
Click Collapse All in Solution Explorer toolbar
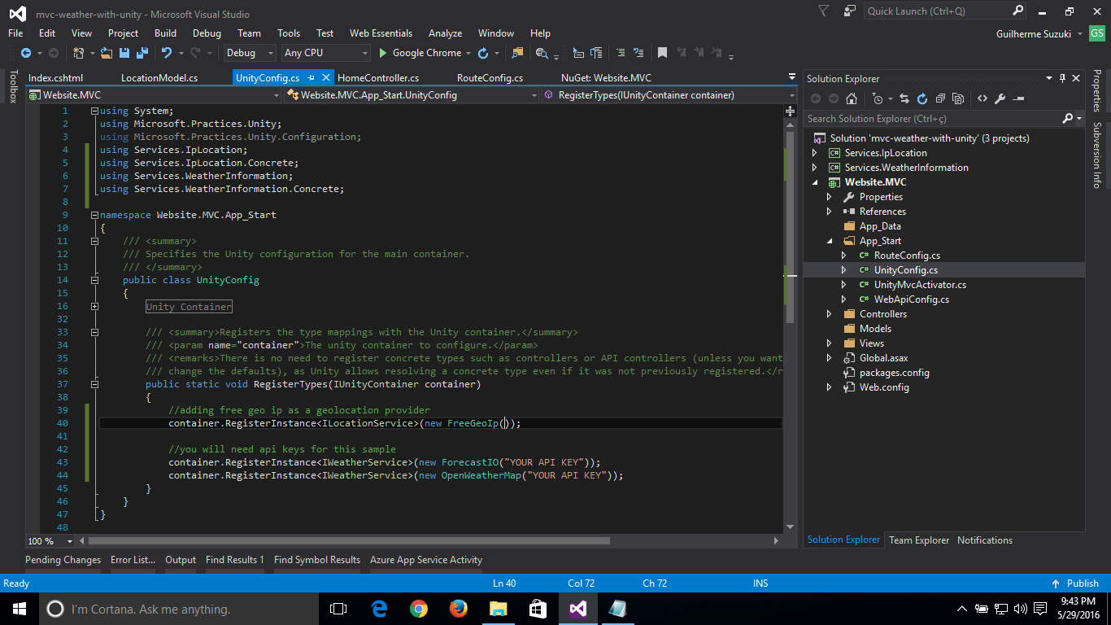click(x=940, y=98)
